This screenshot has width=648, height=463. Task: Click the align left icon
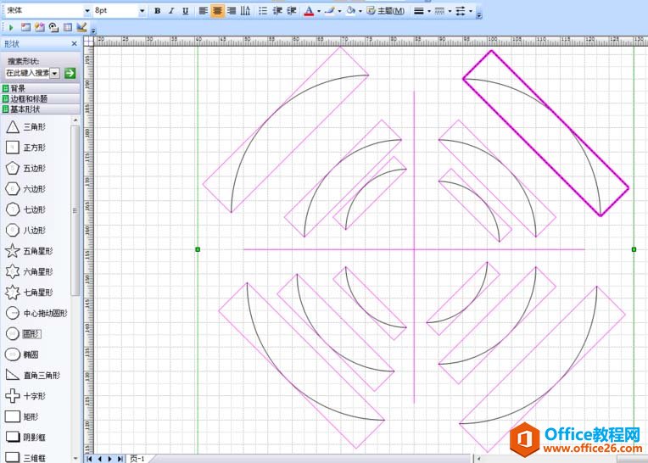(x=204, y=11)
